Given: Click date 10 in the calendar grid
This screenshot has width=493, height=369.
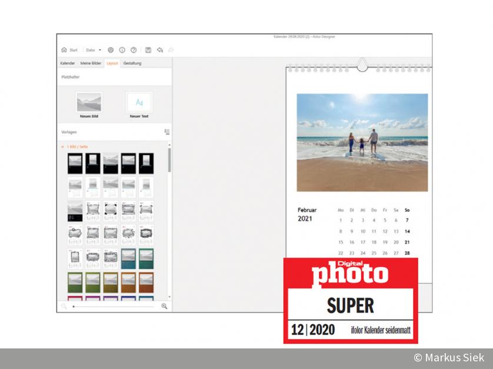Looking at the screenshot, I should point(363,232).
